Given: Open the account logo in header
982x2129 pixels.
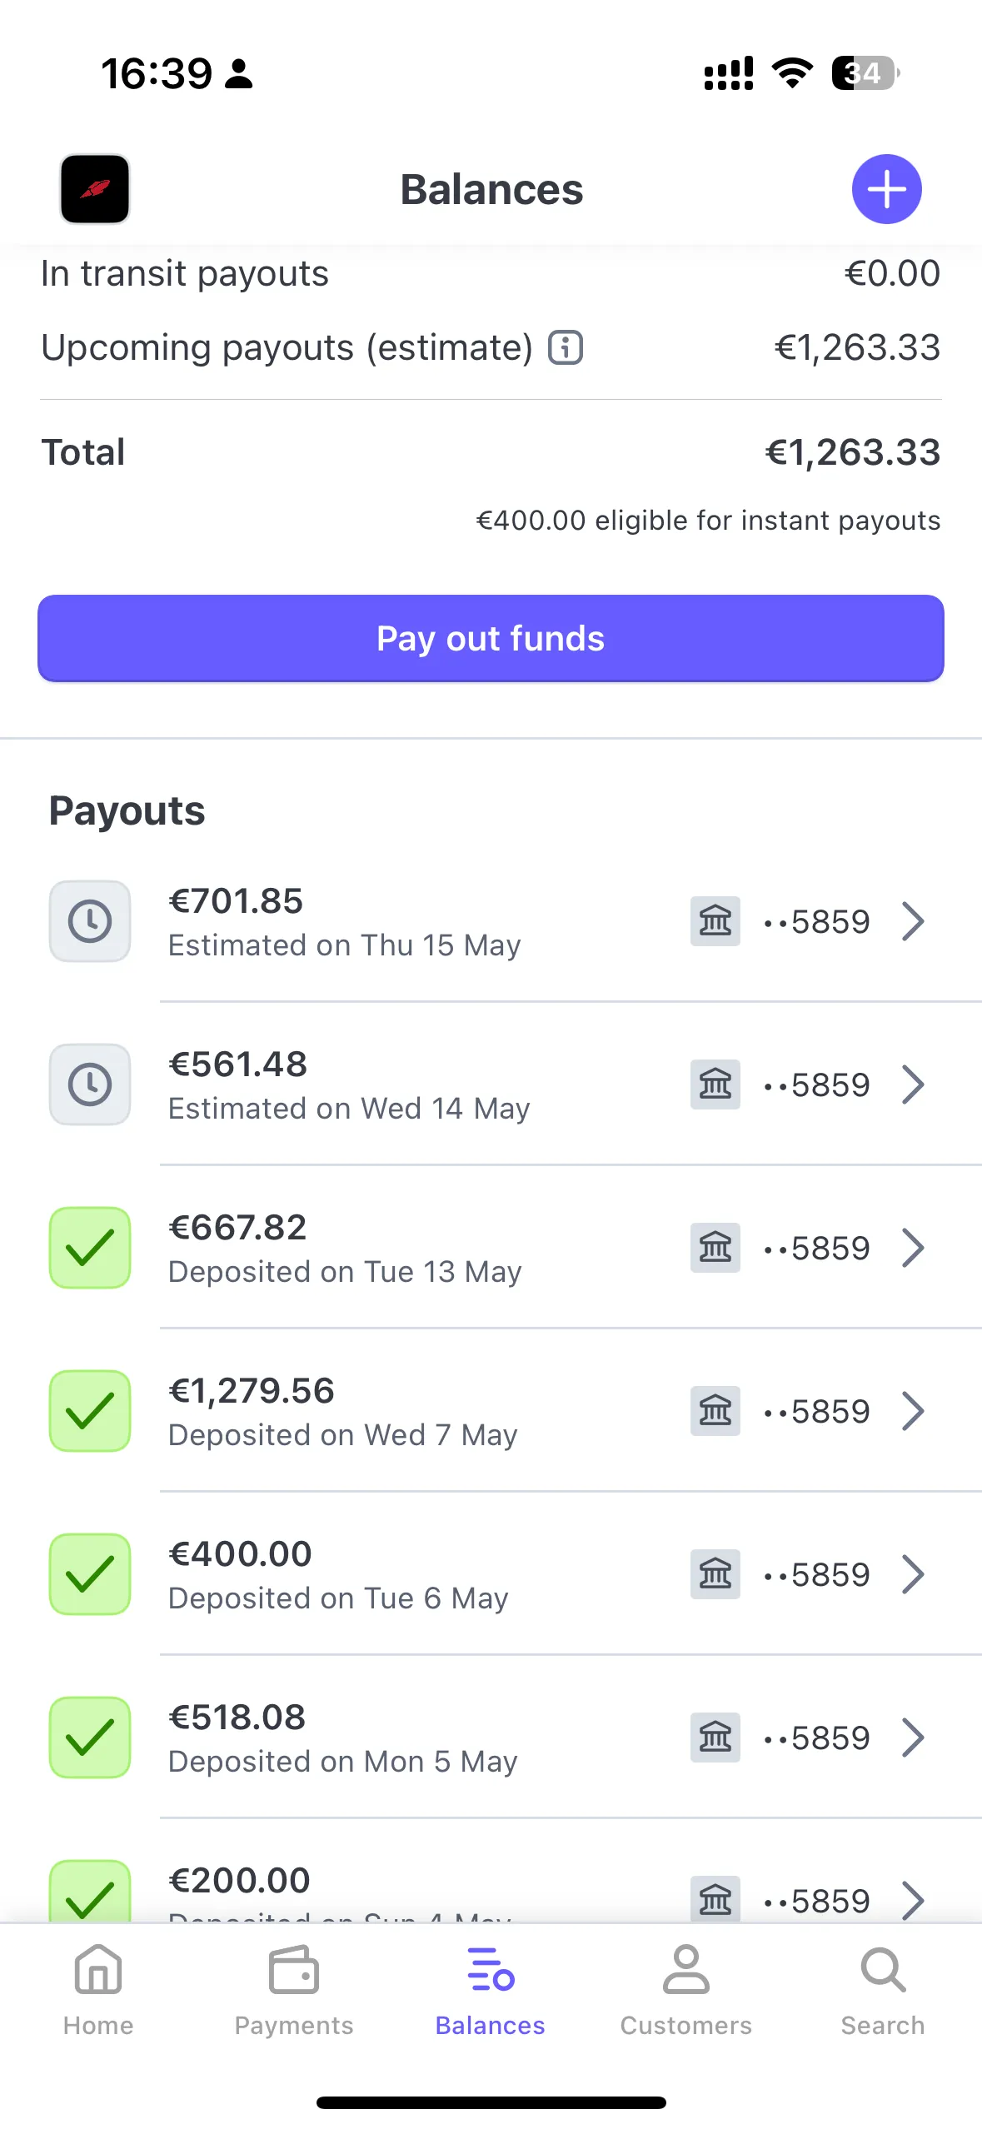Looking at the screenshot, I should 95,189.
